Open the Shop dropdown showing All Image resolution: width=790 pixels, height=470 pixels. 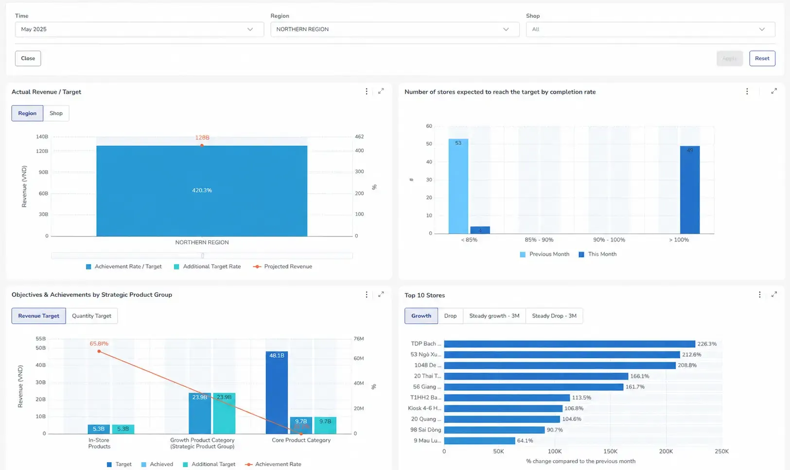point(650,29)
